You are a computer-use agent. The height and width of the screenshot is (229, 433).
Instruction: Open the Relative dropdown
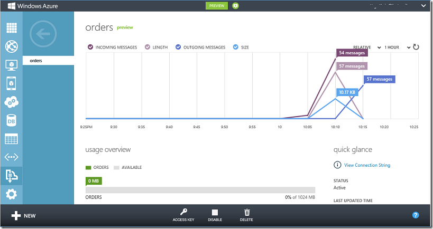367,47
